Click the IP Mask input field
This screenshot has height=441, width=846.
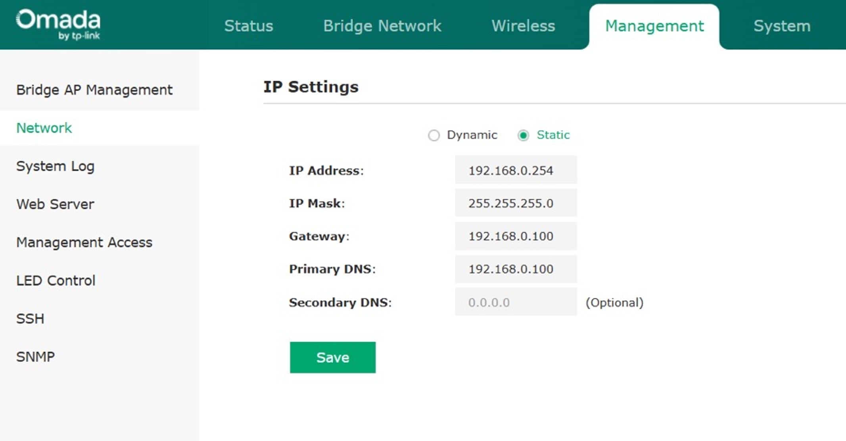point(516,203)
